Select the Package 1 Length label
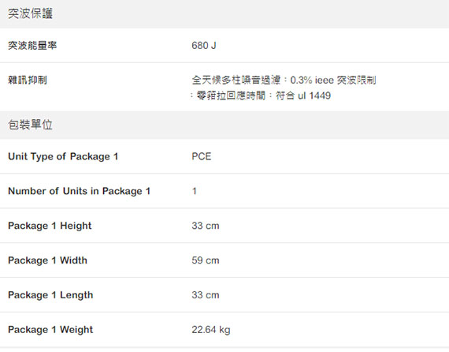 pos(50,295)
